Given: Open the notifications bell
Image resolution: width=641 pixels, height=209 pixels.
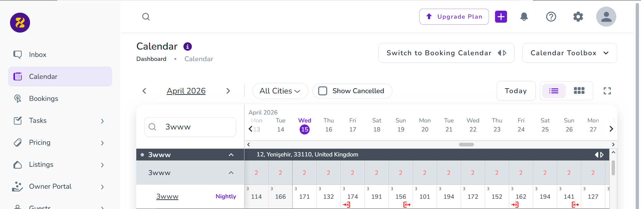Looking at the screenshot, I should pos(524,17).
